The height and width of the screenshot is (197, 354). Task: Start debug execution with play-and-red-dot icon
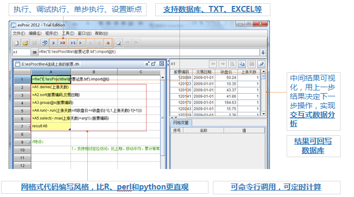(63, 43)
